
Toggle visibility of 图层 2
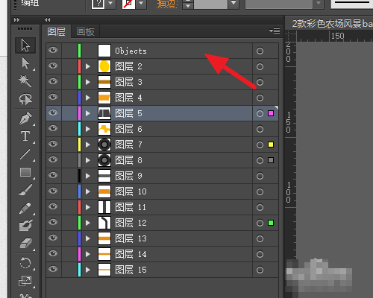click(53, 66)
